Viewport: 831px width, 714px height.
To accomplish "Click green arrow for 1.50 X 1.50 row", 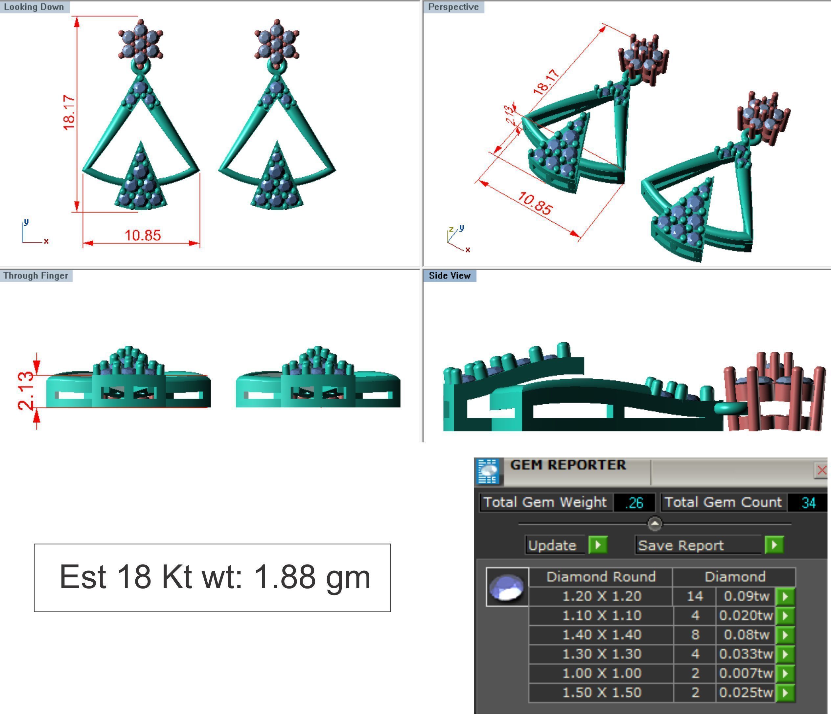I will pos(785,692).
